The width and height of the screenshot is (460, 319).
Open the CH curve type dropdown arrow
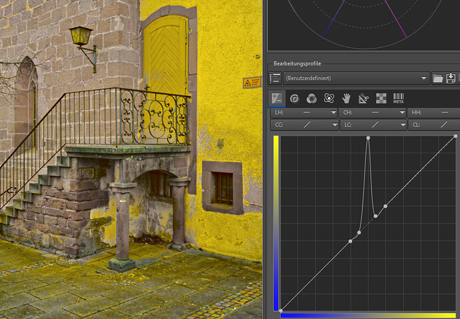pos(402,113)
